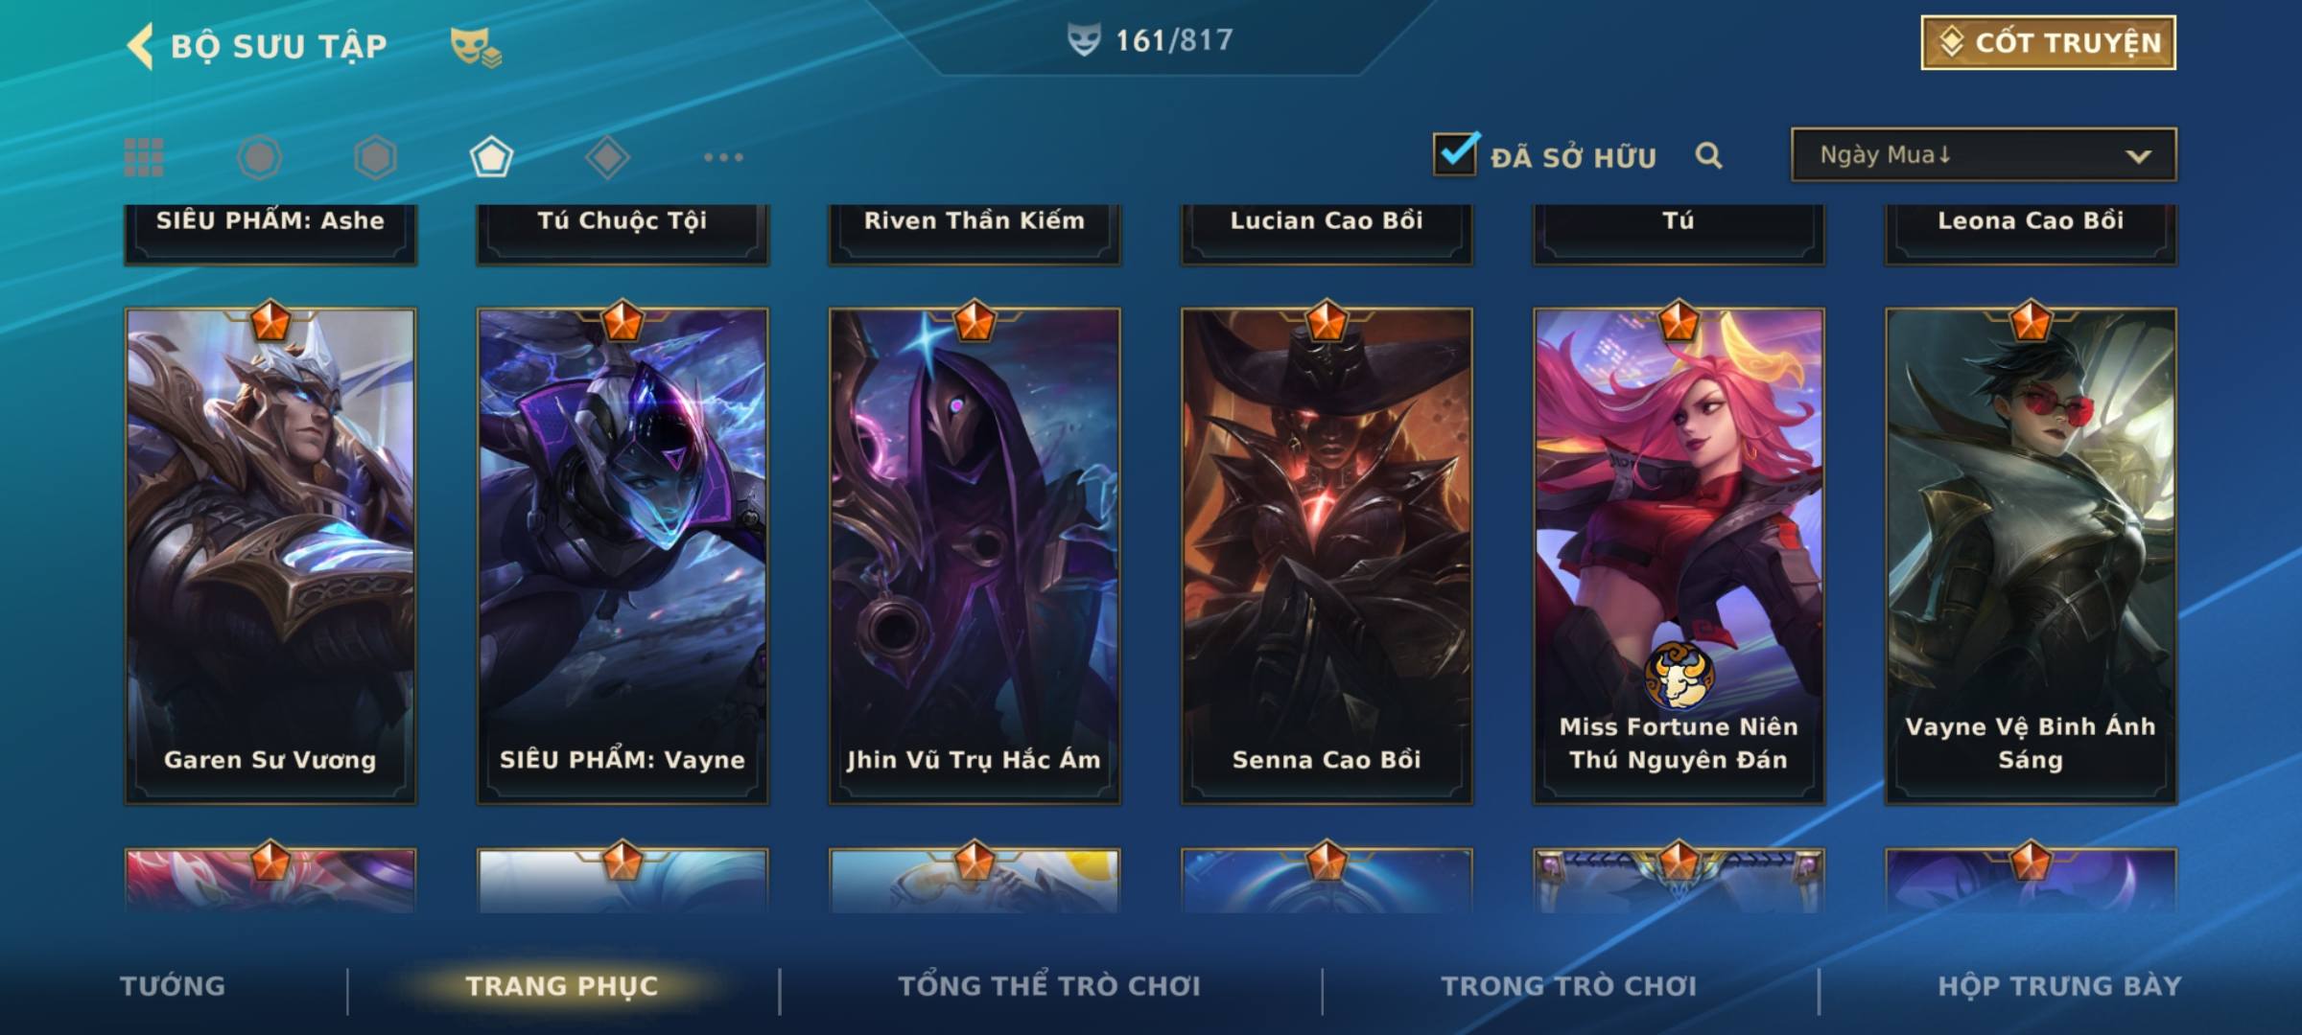Screen dimensions: 2302x1035
Task: Click the Cốt Truyện button
Action: (2048, 43)
